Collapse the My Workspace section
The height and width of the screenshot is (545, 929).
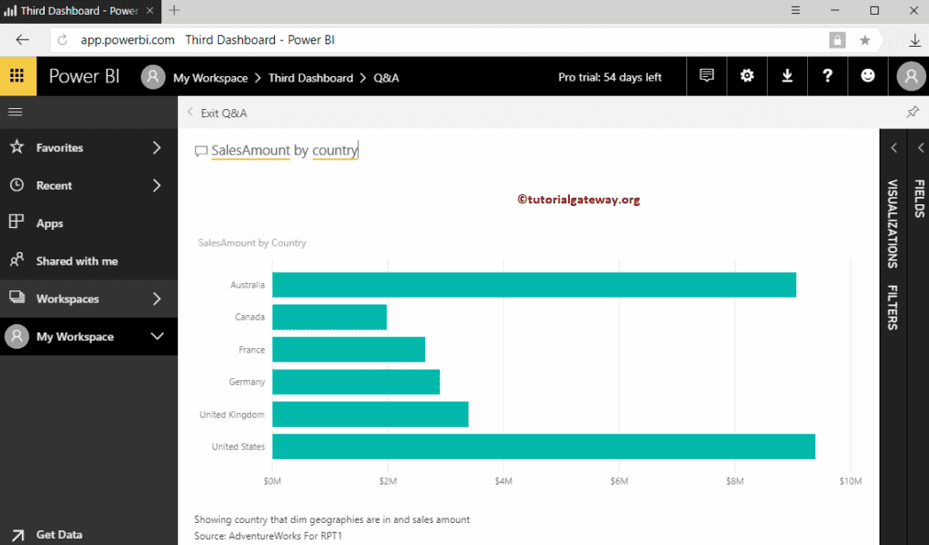tap(89, 336)
